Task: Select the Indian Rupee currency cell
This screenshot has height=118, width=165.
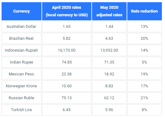Action: (22, 62)
